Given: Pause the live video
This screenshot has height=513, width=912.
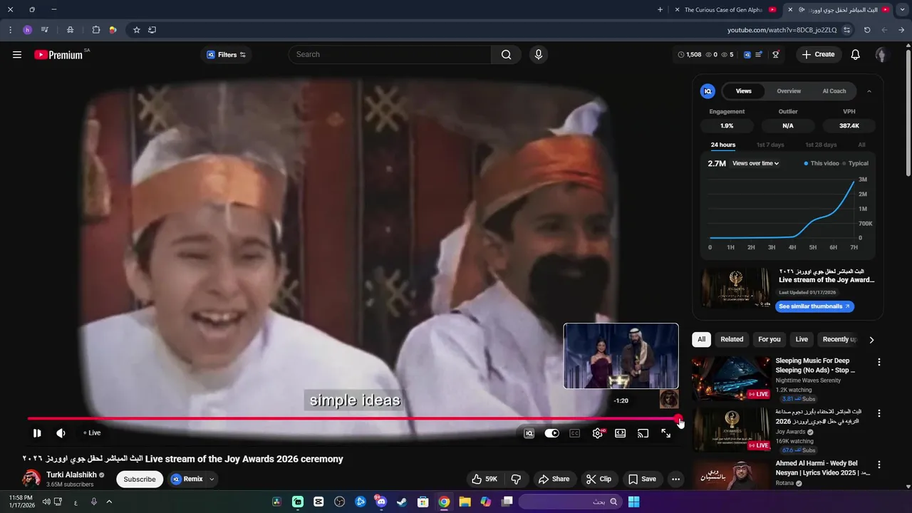Looking at the screenshot, I should pos(37,433).
